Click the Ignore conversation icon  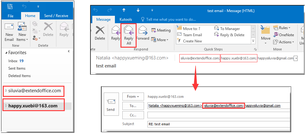click(35, 24)
